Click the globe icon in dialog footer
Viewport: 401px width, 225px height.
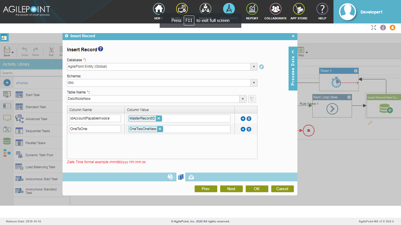tap(170, 177)
